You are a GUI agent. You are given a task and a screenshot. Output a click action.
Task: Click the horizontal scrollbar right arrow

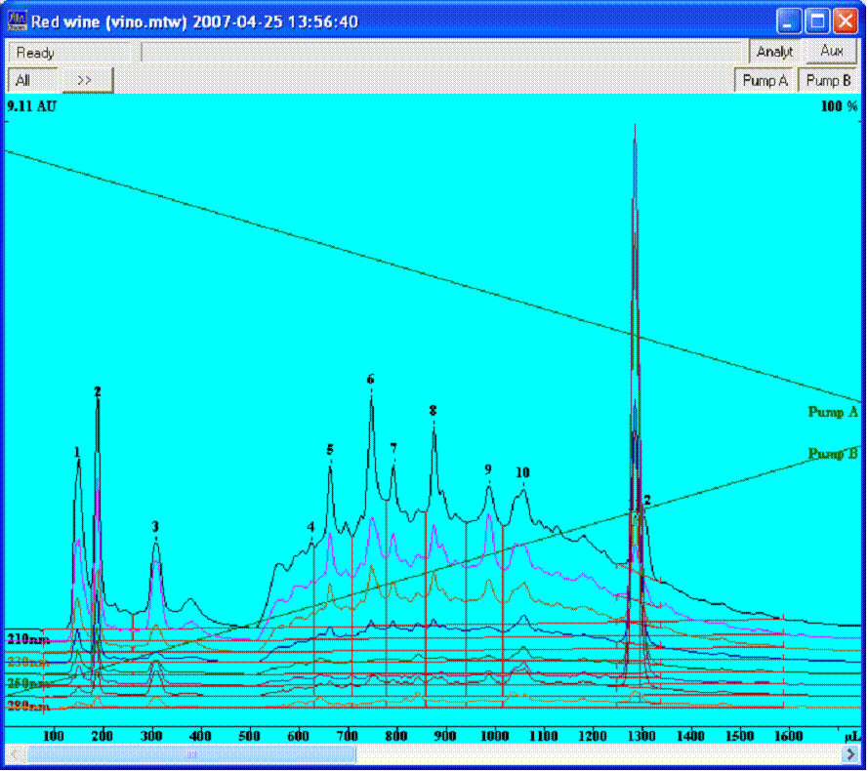pyautogui.click(x=850, y=753)
